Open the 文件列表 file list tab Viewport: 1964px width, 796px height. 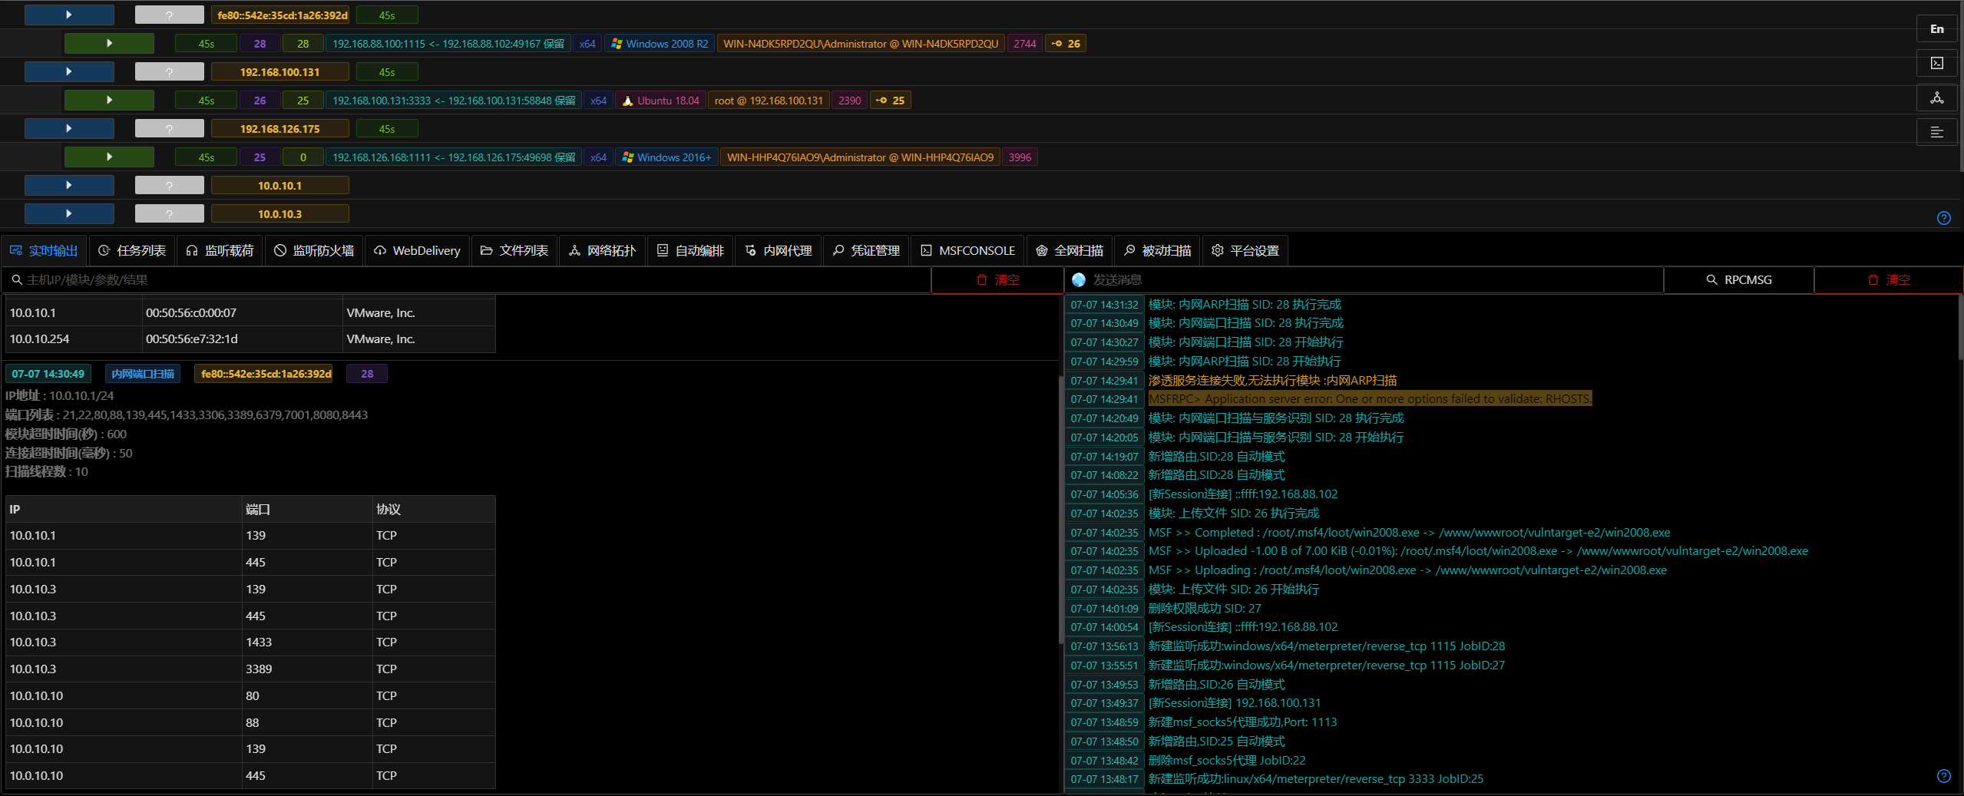514,251
